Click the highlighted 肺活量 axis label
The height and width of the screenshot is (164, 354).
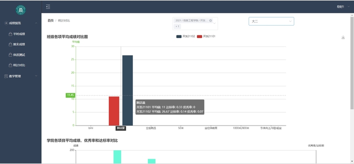(121, 128)
